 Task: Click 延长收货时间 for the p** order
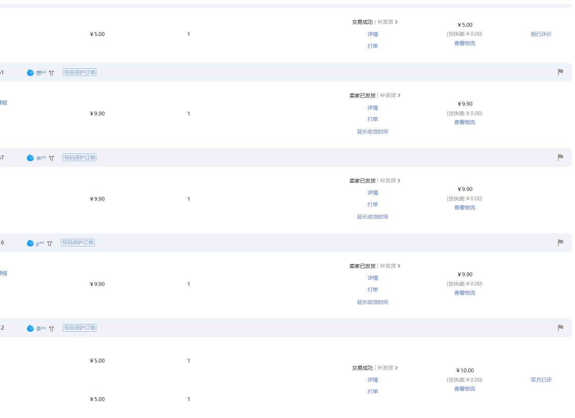pos(372,302)
